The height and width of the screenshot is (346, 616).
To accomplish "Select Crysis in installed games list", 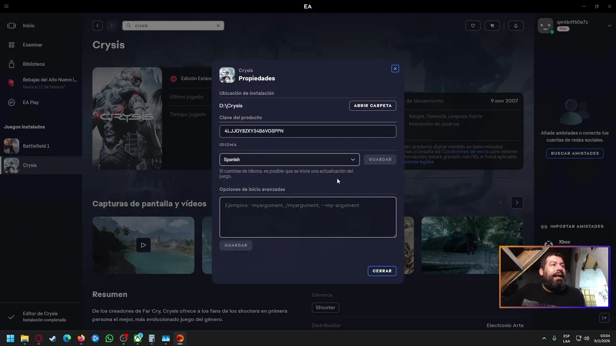I will tap(41, 165).
